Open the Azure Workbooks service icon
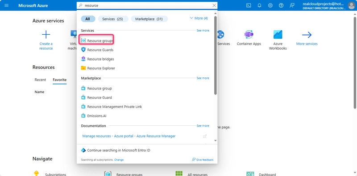Screen dimensions: 357x176 click(278, 35)
